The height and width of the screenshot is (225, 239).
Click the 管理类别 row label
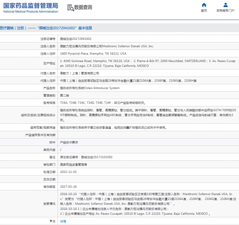tap(49, 95)
